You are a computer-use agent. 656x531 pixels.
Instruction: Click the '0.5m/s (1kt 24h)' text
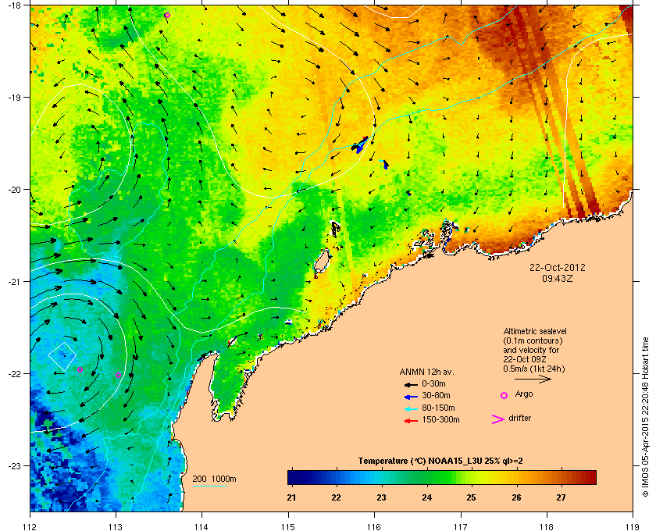point(534,369)
